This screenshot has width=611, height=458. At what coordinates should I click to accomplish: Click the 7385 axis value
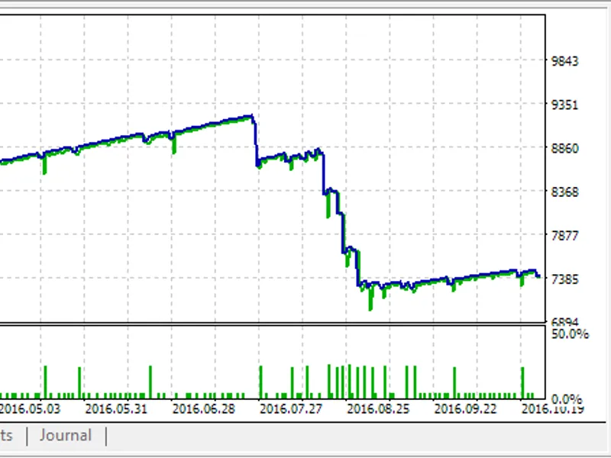click(x=564, y=279)
